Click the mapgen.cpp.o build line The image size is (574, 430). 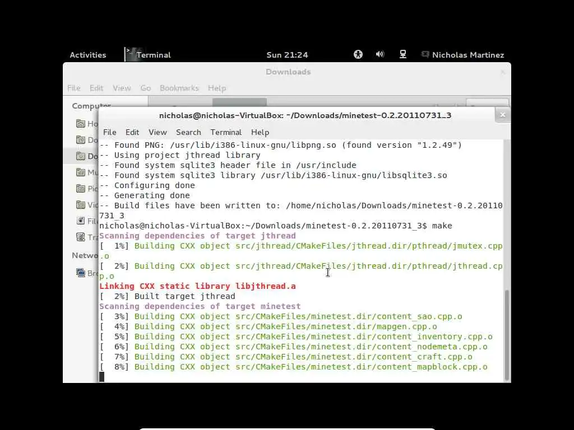tap(269, 326)
